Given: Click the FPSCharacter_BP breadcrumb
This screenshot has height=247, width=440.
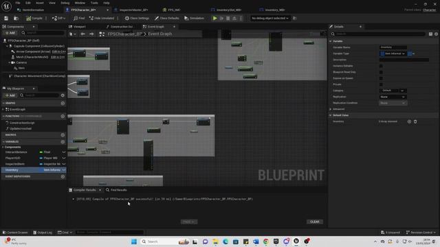Looking at the screenshot, I should (125, 34).
